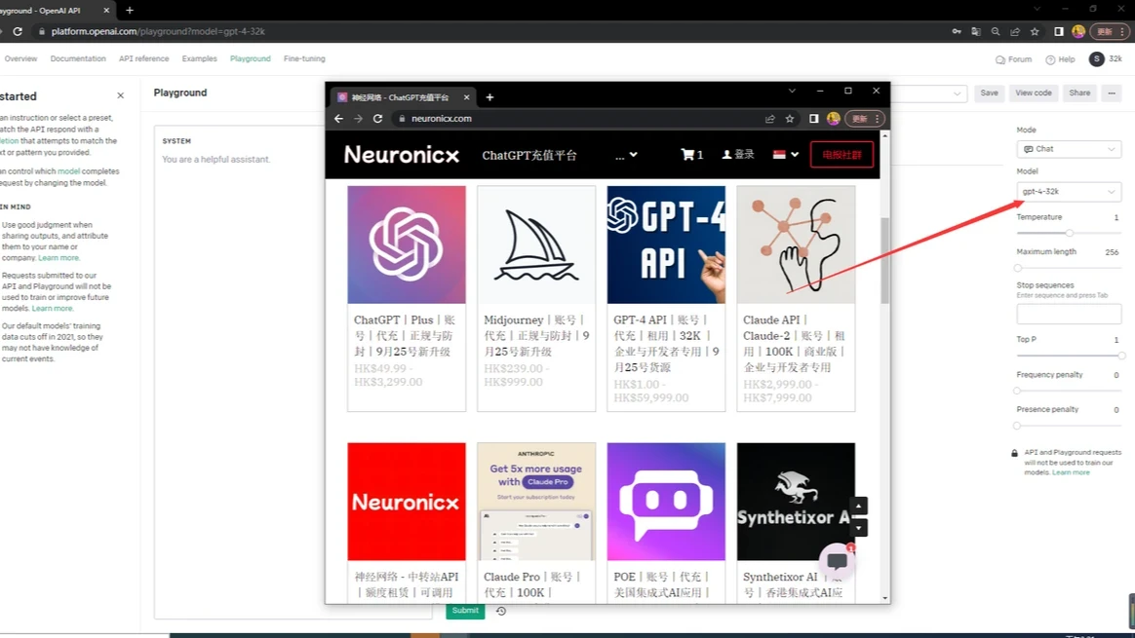The width and height of the screenshot is (1135, 638).
Task: Adjust the Temperature slider handle
Action: point(1069,233)
